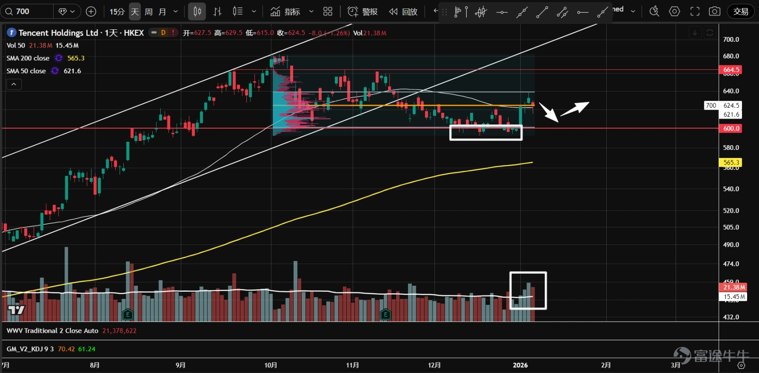
Task: Click the maximize pane icon at chart top-right
Action: tap(710, 32)
